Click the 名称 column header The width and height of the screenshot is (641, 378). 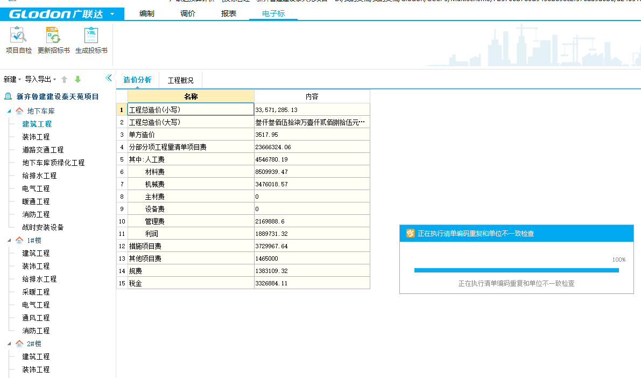point(191,96)
